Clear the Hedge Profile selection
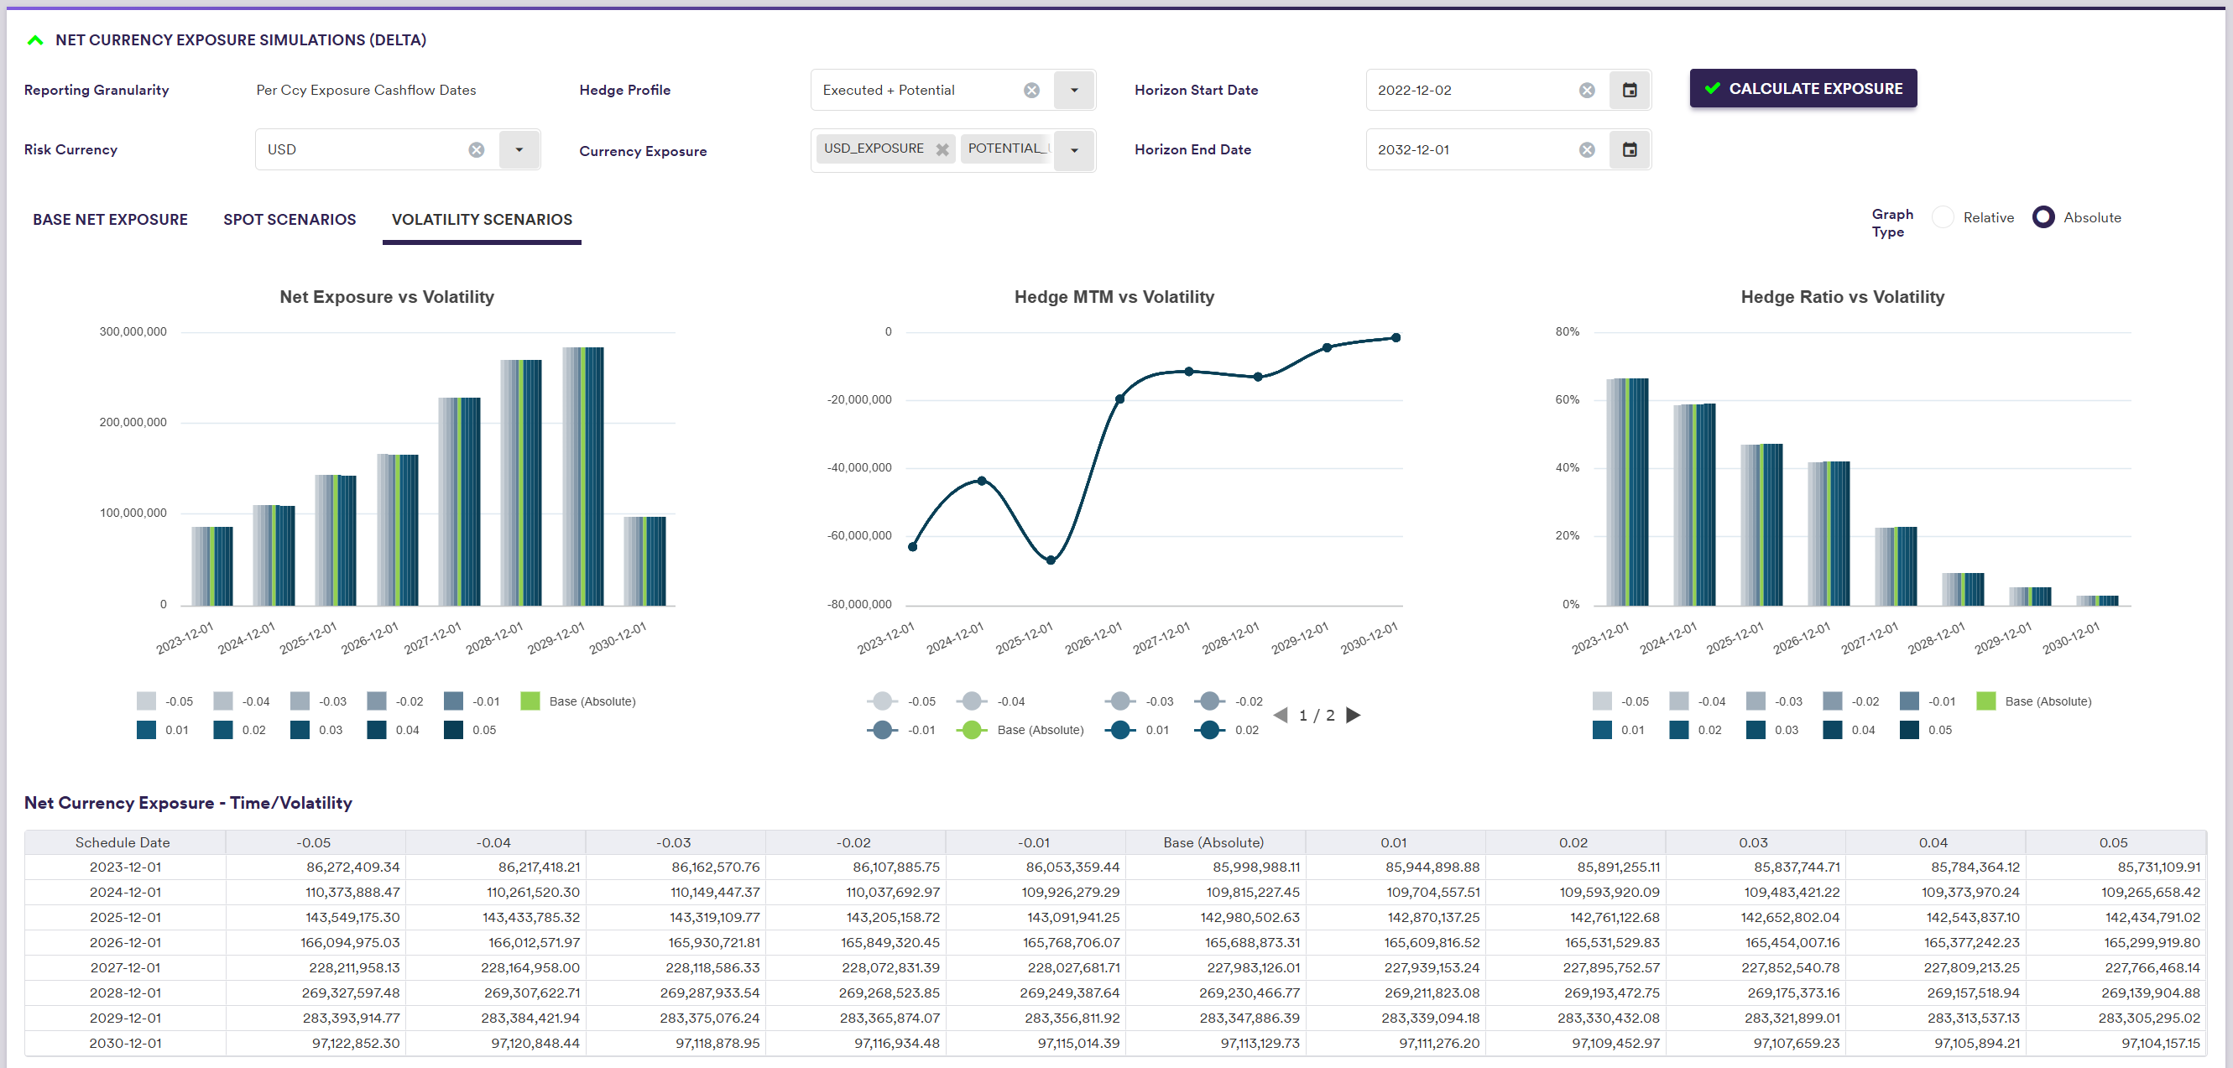The width and height of the screenshot is (2233, 1068). click(x=1030, y=90)
